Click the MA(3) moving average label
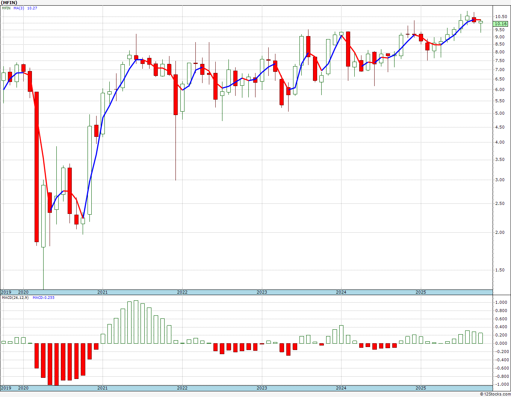Image resolution: width=511 pixels, height=397 pixels. [x=18, y=8]
